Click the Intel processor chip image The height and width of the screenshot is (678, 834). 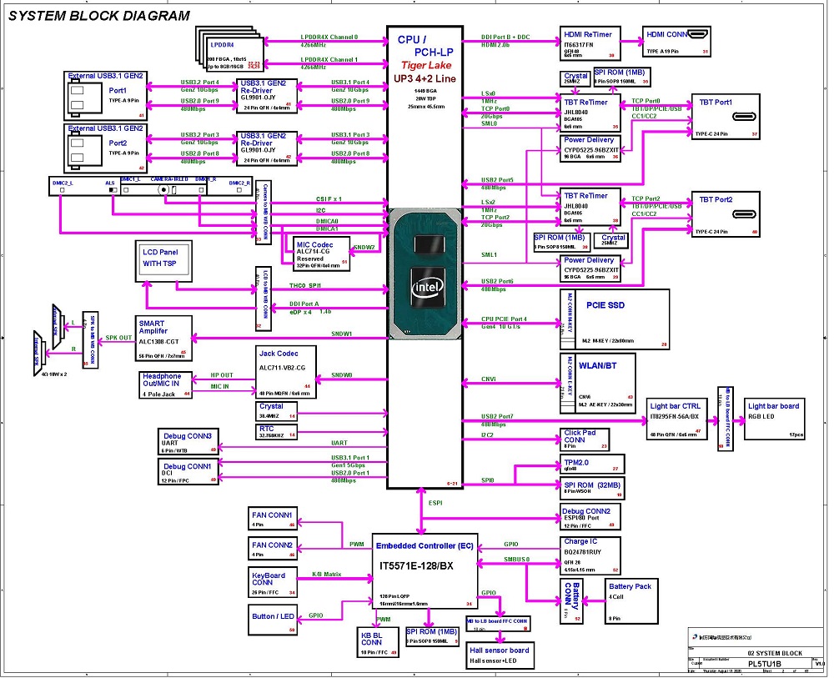[x=425, y=274]
